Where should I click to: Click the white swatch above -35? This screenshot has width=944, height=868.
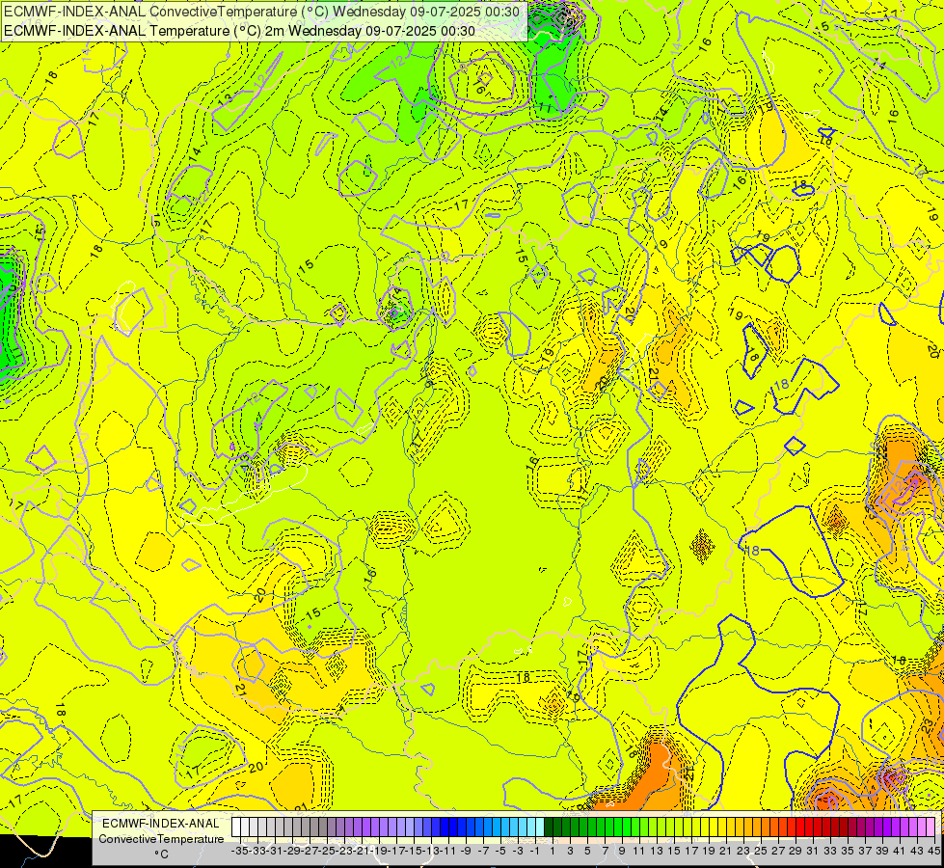236,827
